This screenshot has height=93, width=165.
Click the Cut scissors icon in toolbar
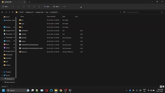(x=13, y=6)
